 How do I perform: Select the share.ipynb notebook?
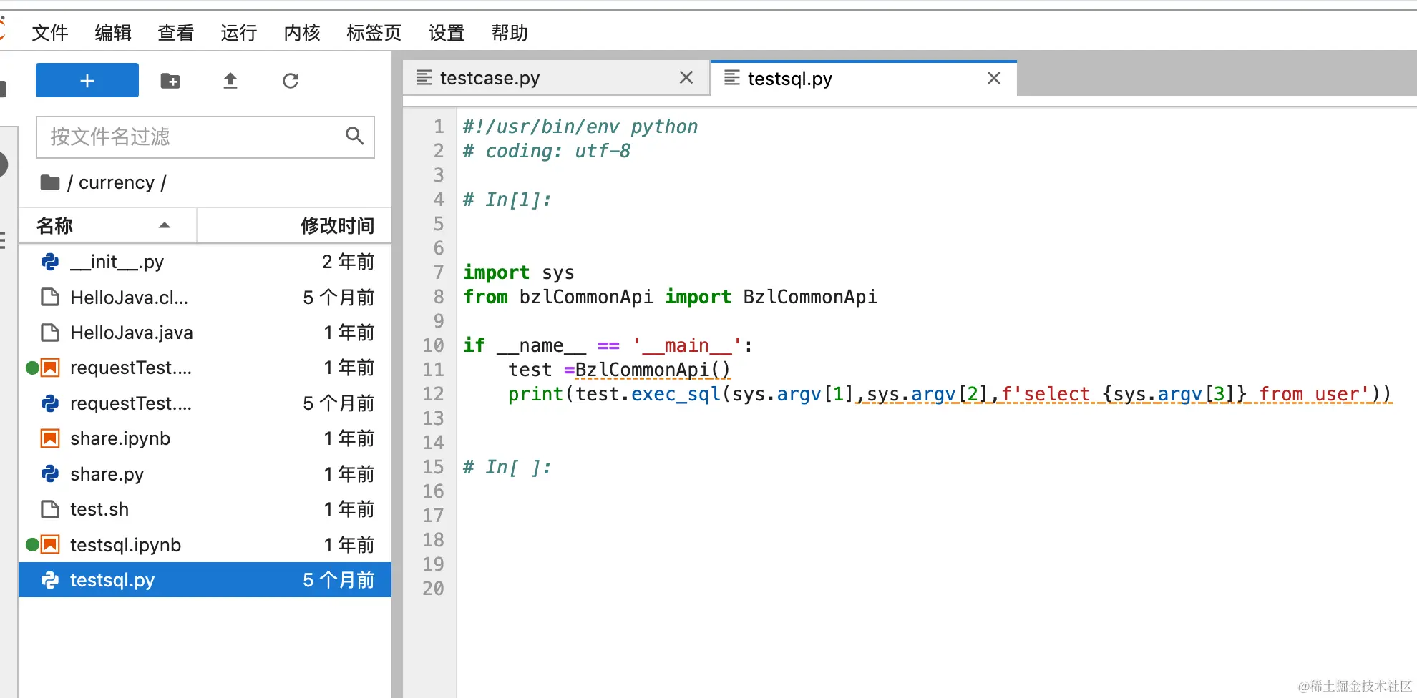click(x=205, y=438)
